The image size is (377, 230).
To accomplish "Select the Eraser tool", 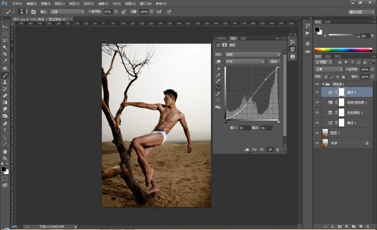I will (x=5, y=95).
